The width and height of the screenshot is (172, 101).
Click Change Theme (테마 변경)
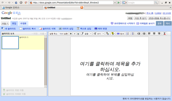101,29
